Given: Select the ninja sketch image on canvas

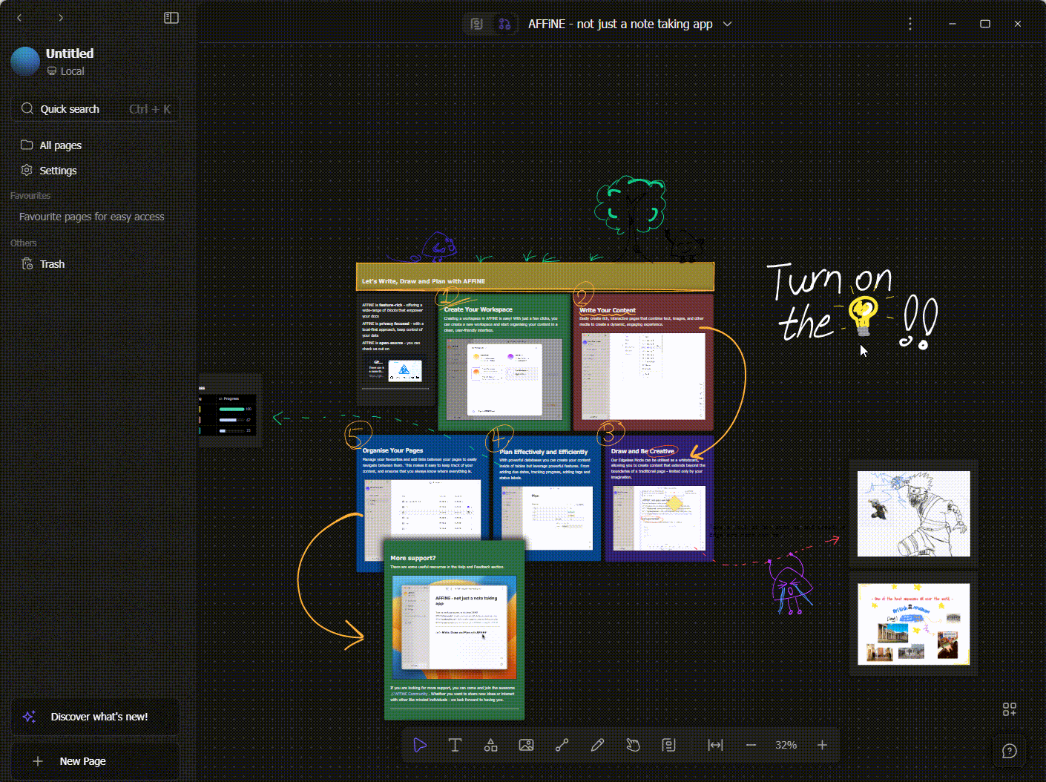Looking at the screenshot, I should [x=913, y=513].
